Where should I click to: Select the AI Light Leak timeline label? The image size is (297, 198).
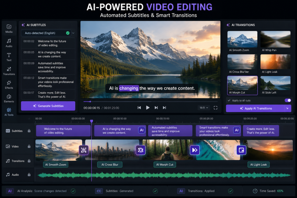[258, 165]
